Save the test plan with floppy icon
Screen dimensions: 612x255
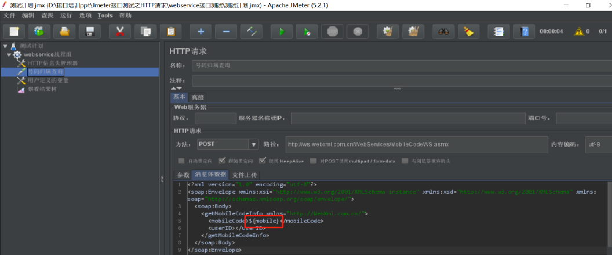coord(90,32)
